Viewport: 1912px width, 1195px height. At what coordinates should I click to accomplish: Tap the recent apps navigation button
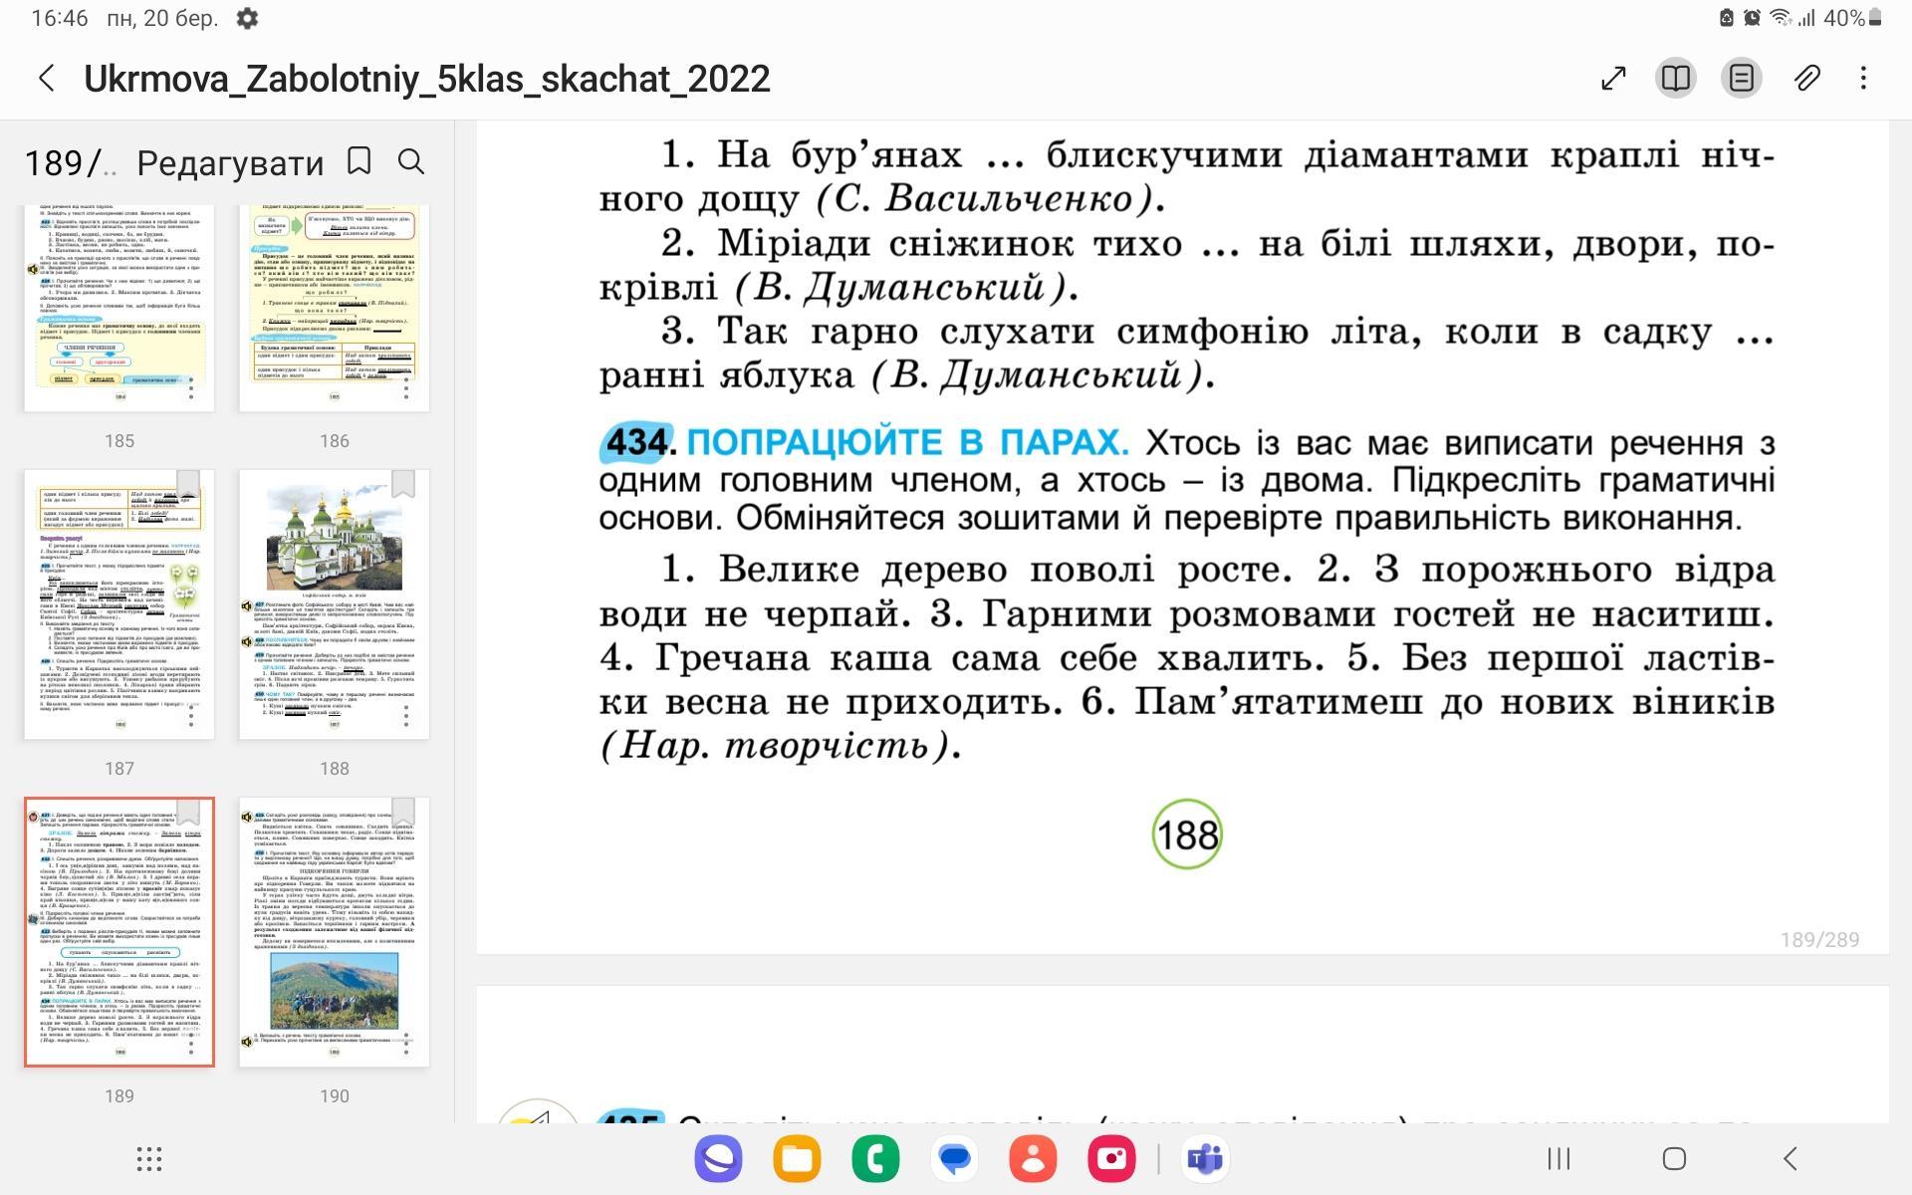(1558, 1159)
